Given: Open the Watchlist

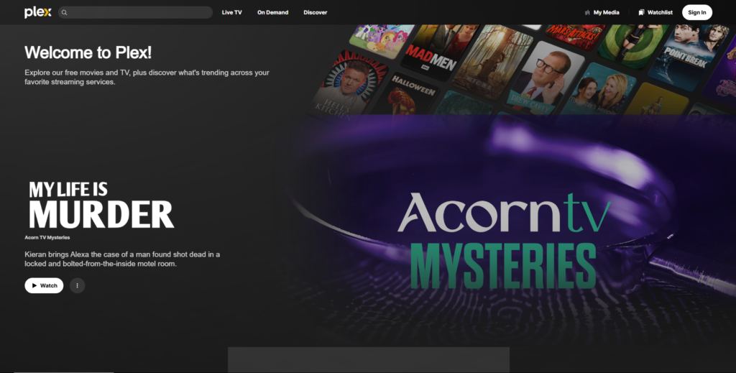Looking at the screenshot, I should click(655, 12).
